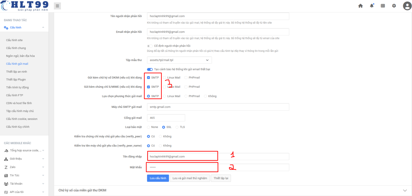
Task: Go to Thiết lập an ninh
Action: tap(17, 72)
